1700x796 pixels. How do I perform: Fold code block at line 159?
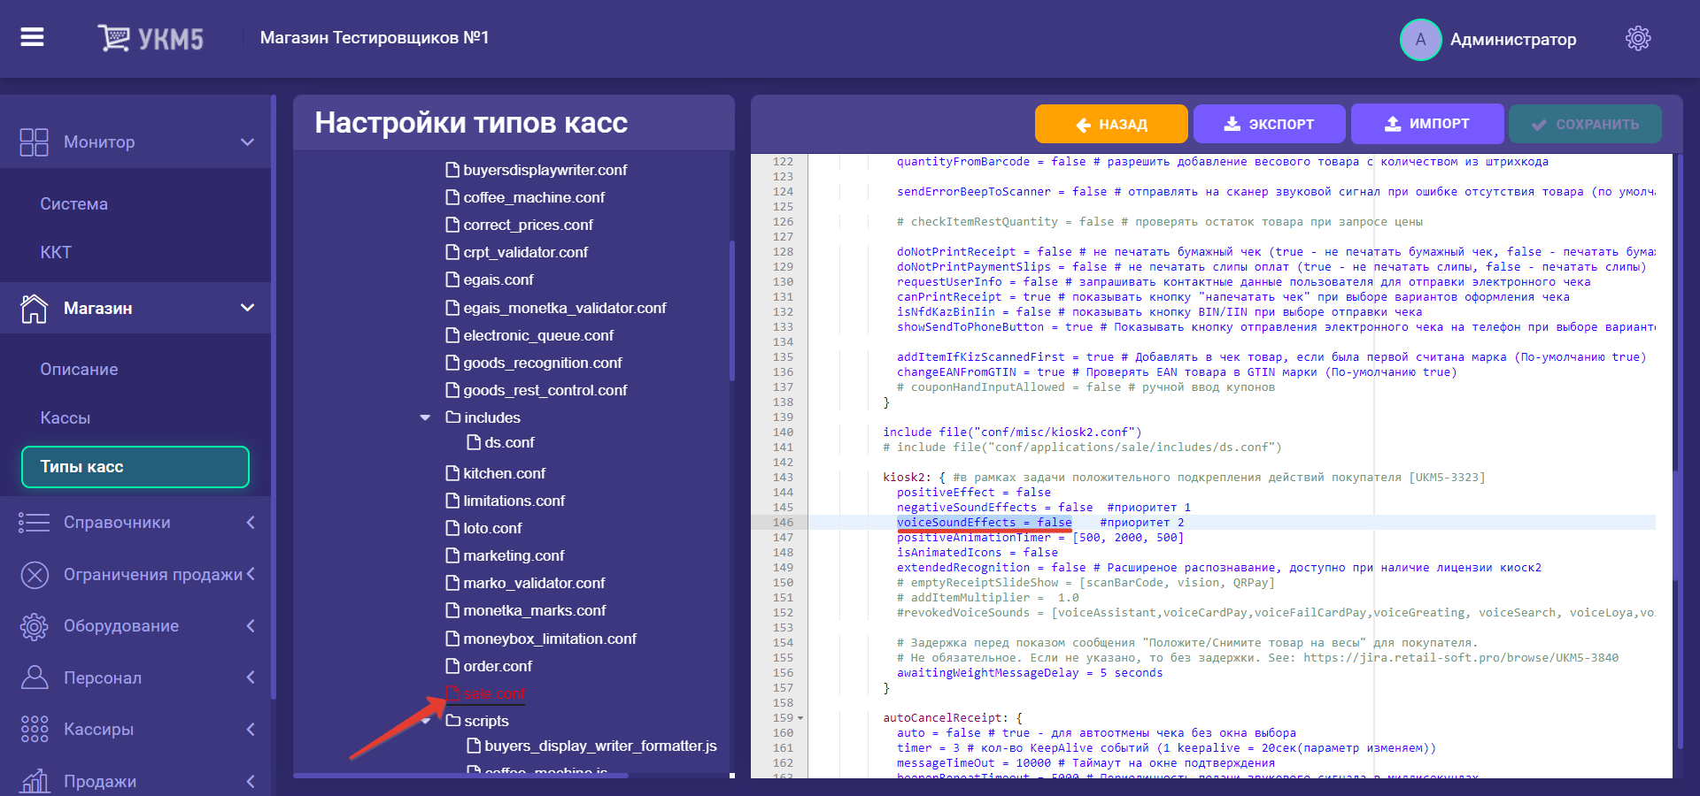point(800,718)
